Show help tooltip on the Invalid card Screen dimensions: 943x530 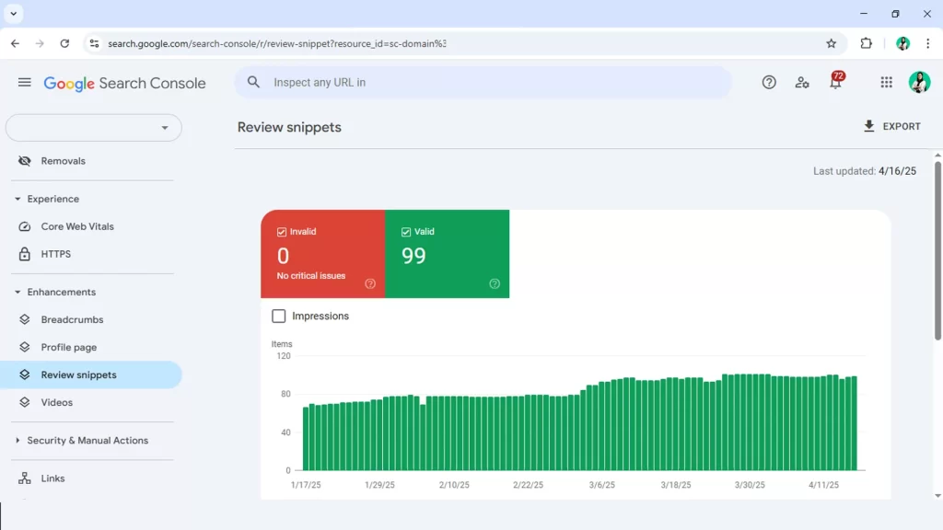point(370,283)
